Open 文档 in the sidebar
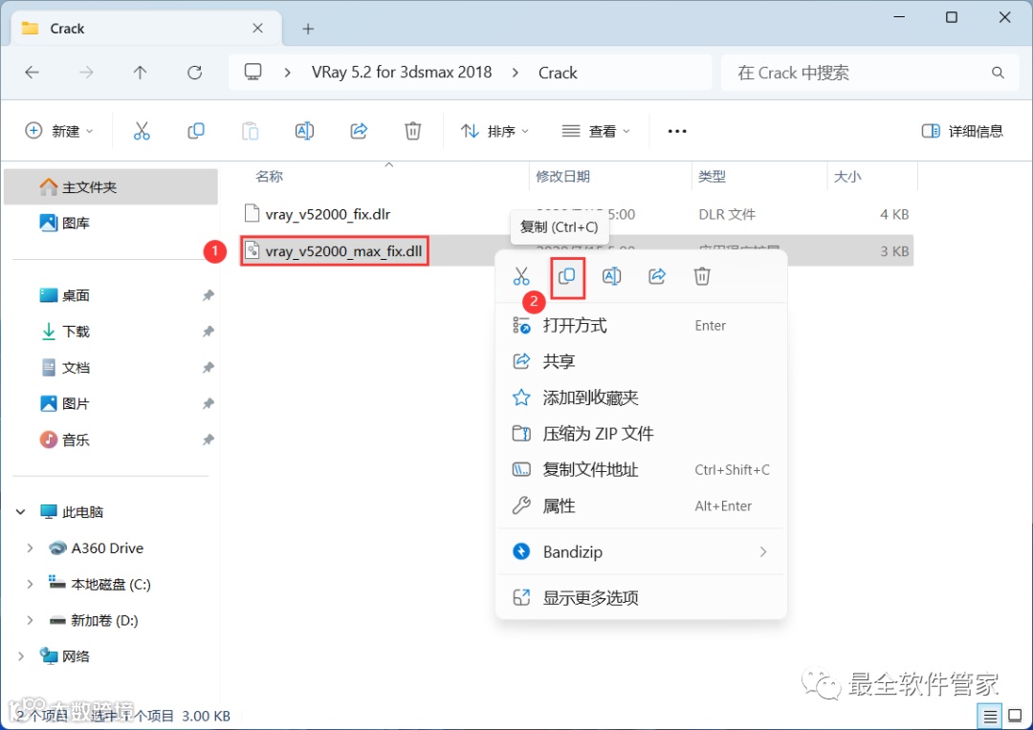 [x=111, y=368]
